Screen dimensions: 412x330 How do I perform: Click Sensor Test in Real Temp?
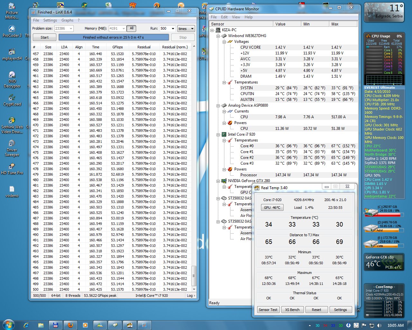point(268,310)
